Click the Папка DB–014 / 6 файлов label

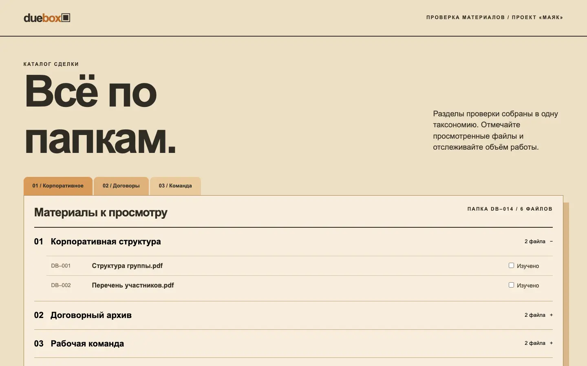pos(510,209)
